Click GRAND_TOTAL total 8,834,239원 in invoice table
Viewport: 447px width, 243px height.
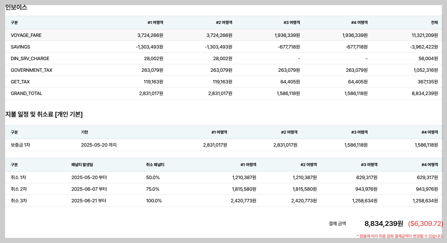click(x=425, y=93)
